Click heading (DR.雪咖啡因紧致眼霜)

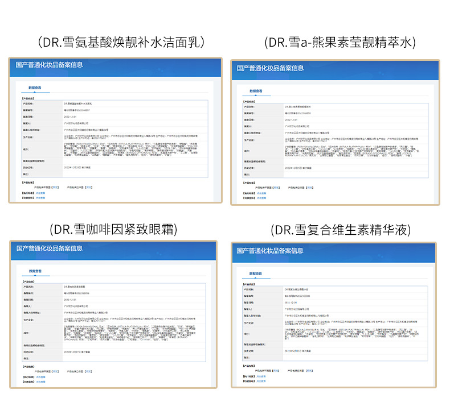tap(114, 229)
